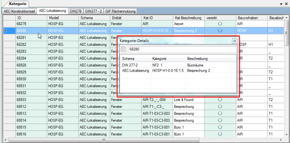Toggle vererbt radio in row 69513
The width and height of the screenshot is (290, 143).
[220, 113]
